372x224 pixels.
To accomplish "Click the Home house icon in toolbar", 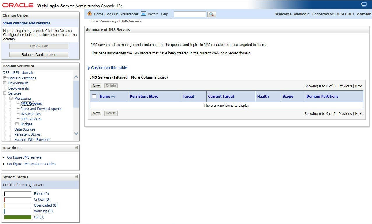I will [x=89, y=14].
